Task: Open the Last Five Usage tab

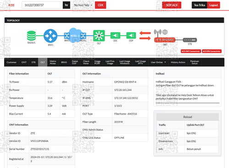Action: pyautogui.click(x=110, y=62)
